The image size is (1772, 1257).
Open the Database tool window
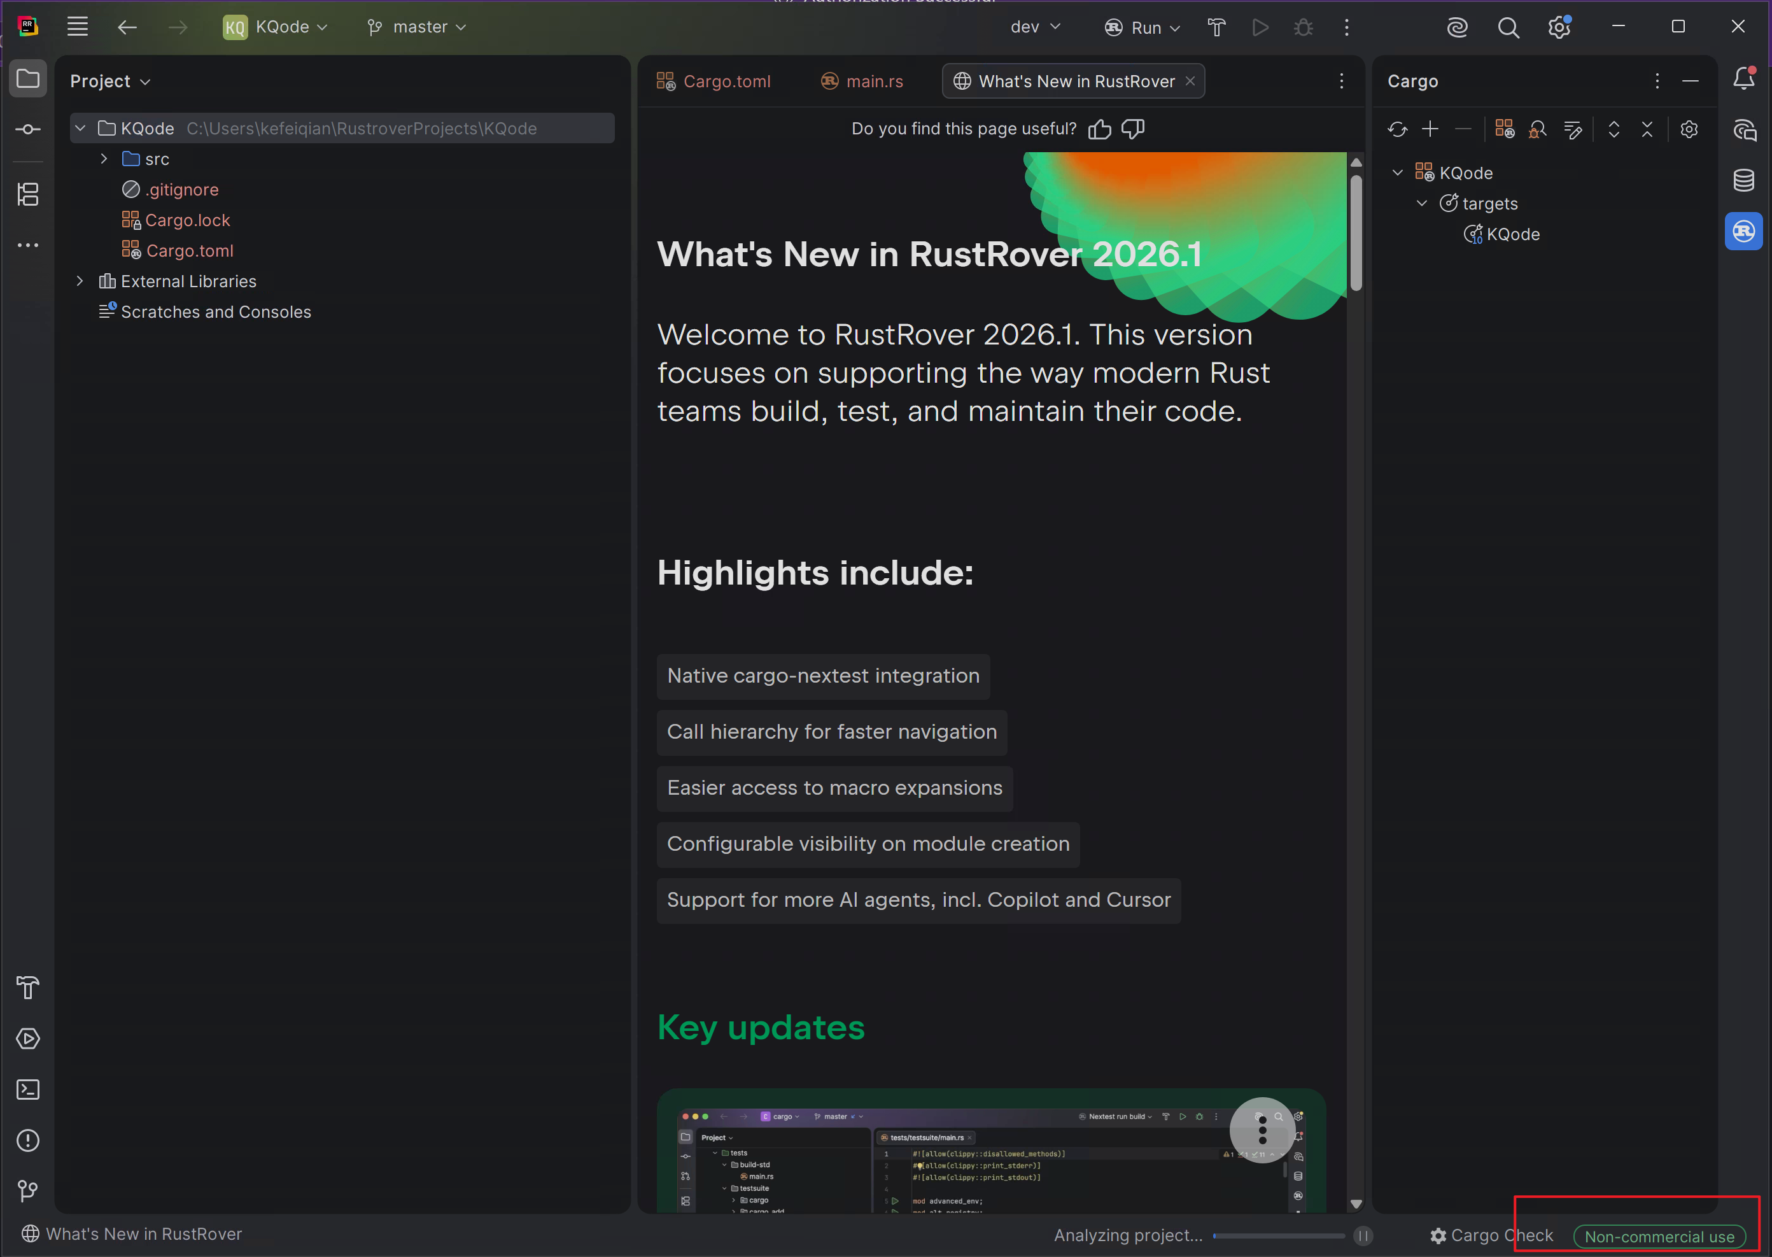(1744, 180)
